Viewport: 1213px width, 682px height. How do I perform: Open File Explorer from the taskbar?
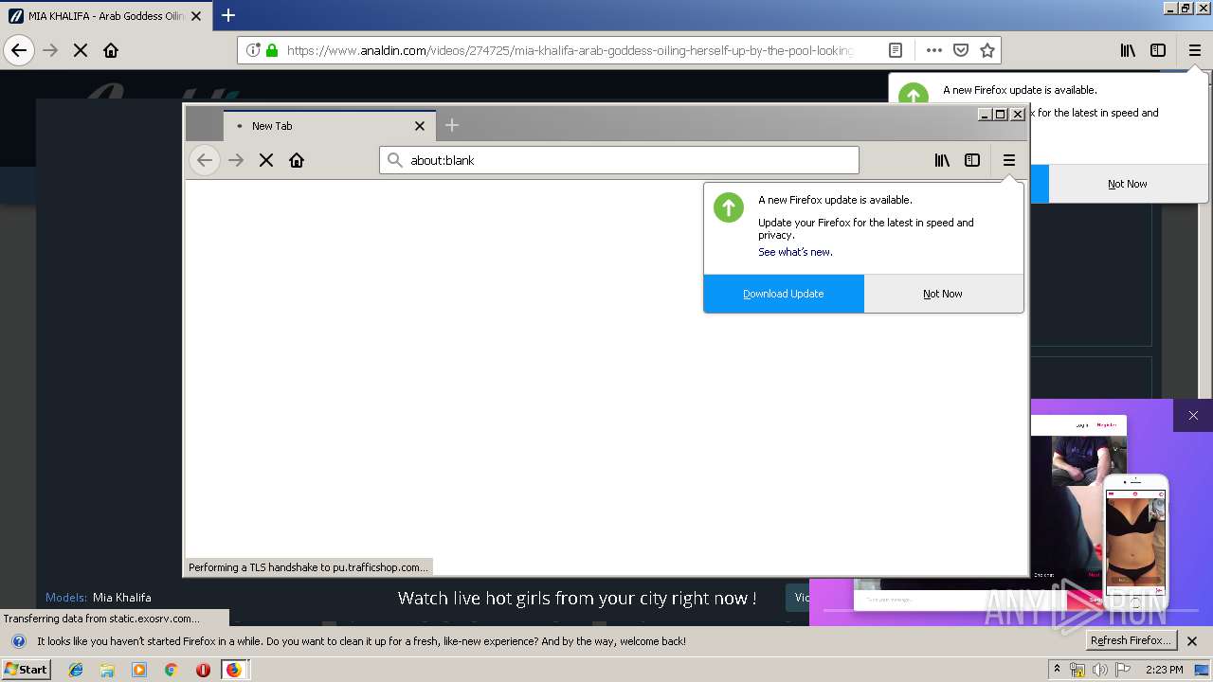point(107,670)
